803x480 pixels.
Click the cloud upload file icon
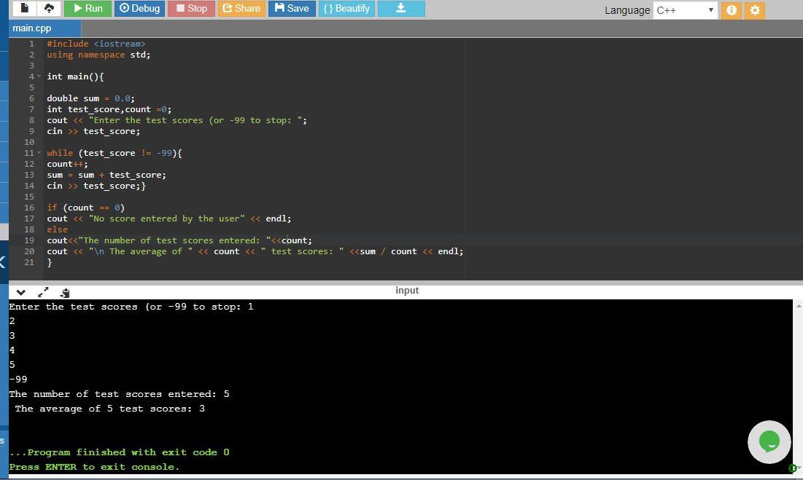(x=49, y=9)
